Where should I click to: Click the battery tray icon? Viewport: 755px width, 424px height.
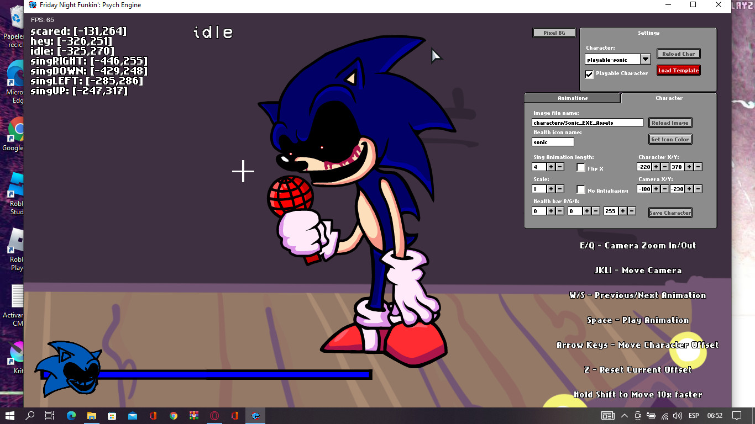(x=652, y=416)
